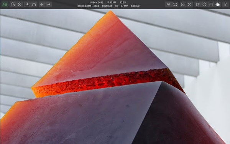Screen dimensions: 230x144
Task: Open the presets panel icon
Action: 5,4
